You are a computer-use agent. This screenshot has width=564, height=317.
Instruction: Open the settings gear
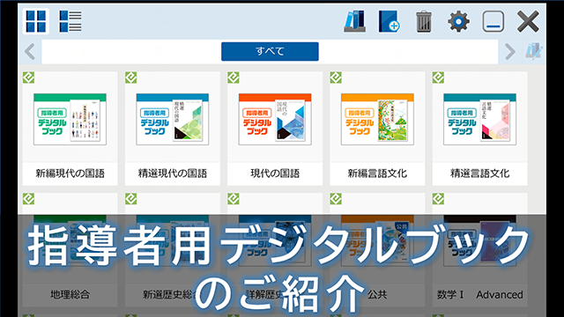point(458,21)
